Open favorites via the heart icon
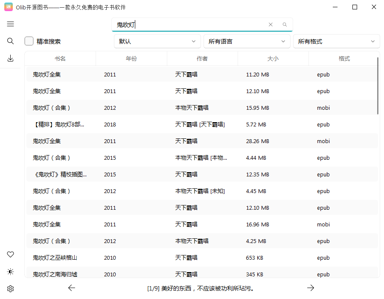384x299 pixels. coord(10,254)
